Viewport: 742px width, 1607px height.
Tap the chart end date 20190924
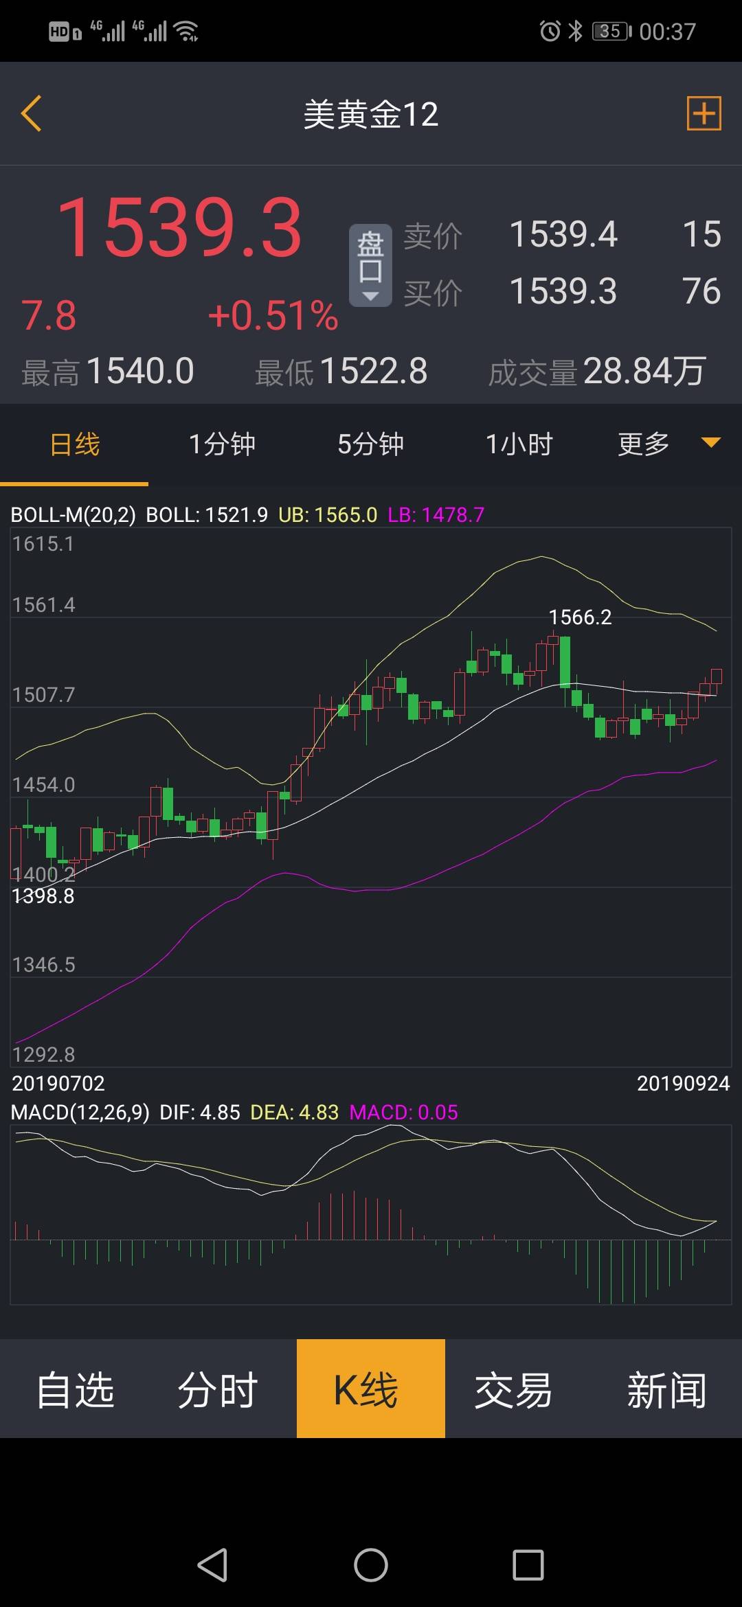coord(684,1084)
